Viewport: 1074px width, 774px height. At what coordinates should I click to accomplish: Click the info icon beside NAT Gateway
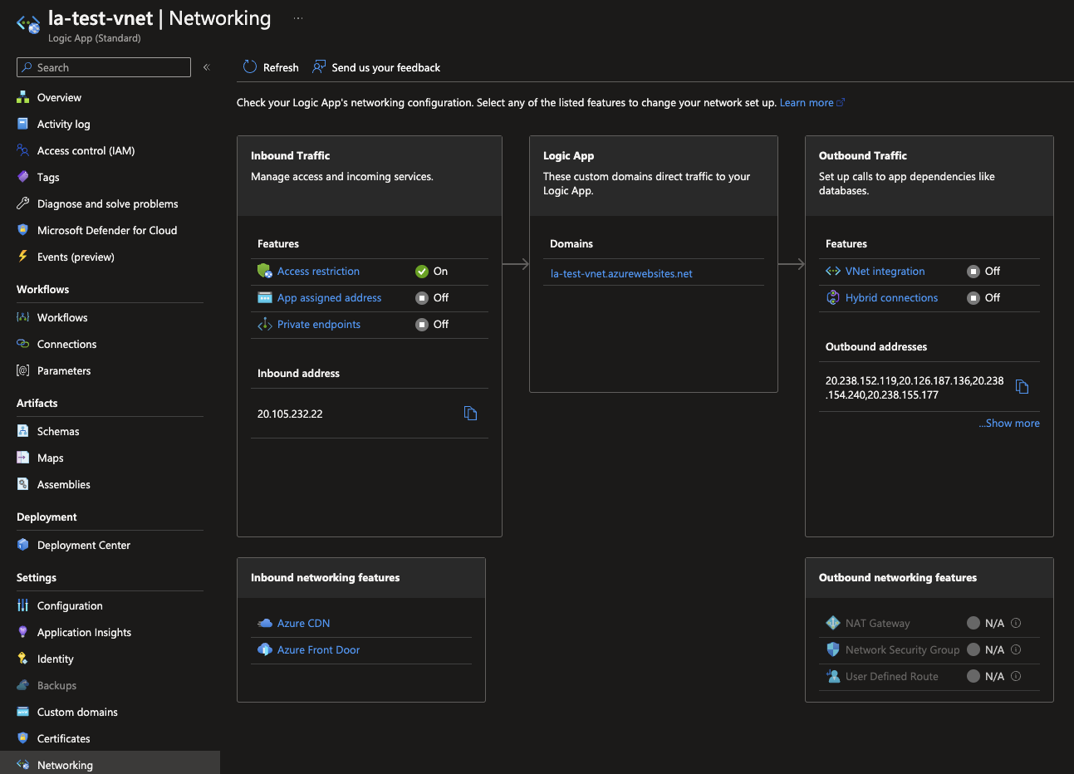1016,623
